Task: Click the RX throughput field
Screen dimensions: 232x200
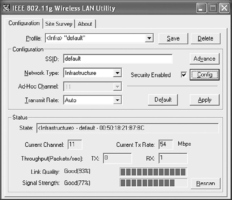Action: [x=173, y=158]
